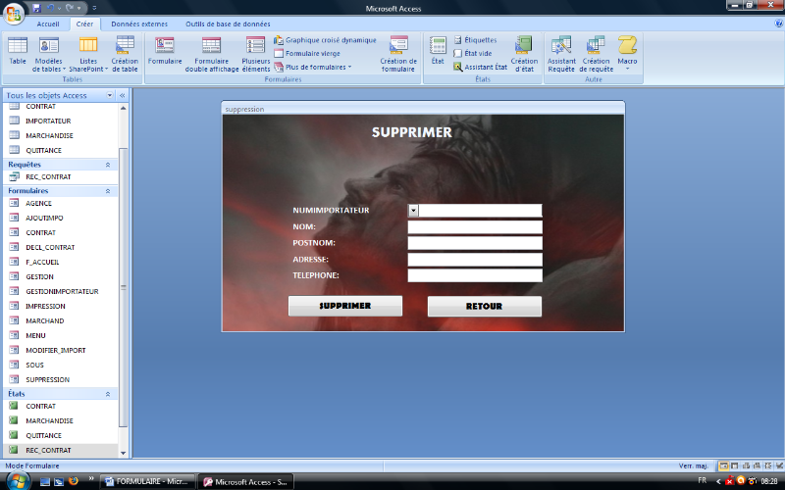Expand Plus de formulaires menu
The image size is (785, 490).
pyautogui.click(x=313, y=67)
